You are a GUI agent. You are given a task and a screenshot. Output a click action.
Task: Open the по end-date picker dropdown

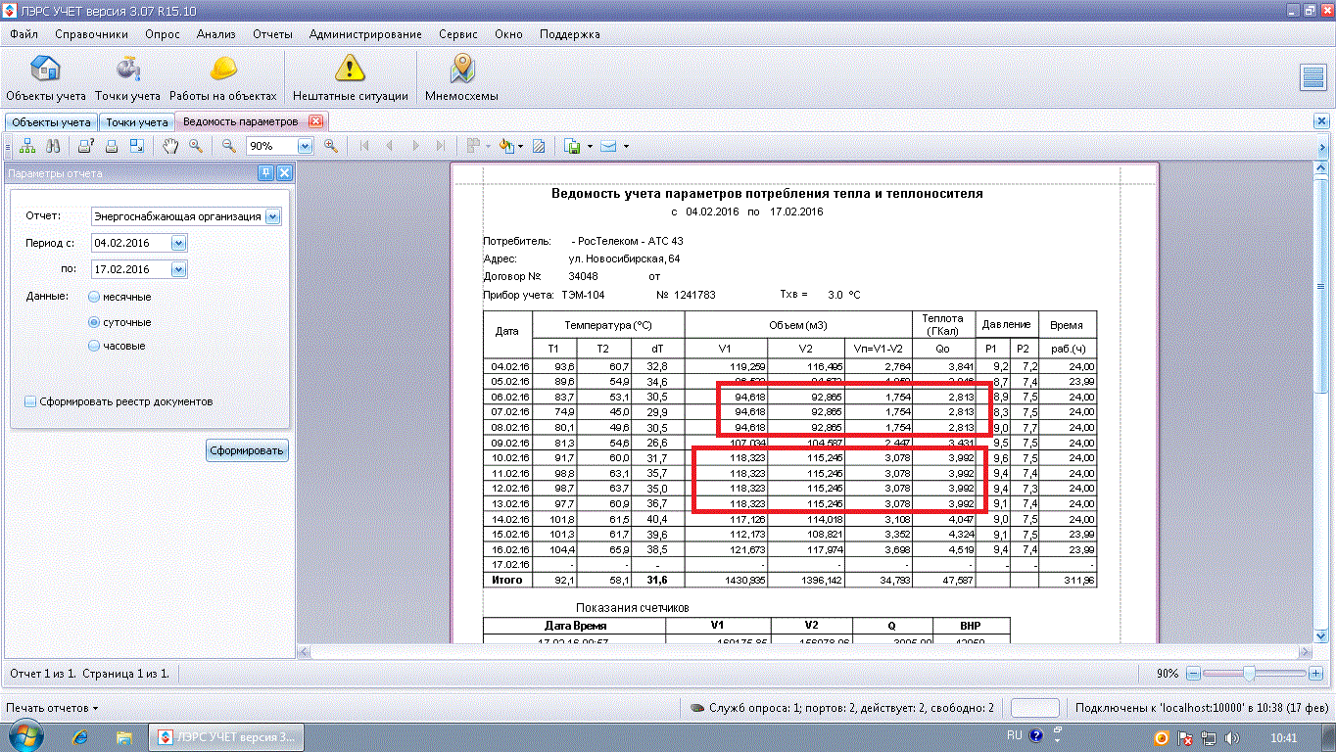click(177, 269)
